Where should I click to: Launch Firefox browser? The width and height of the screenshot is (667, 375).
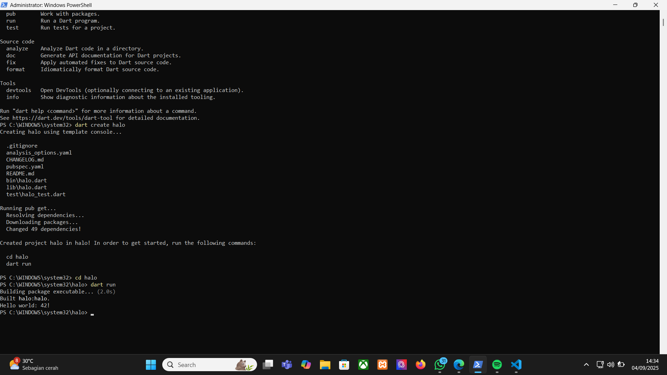point(421,365)
